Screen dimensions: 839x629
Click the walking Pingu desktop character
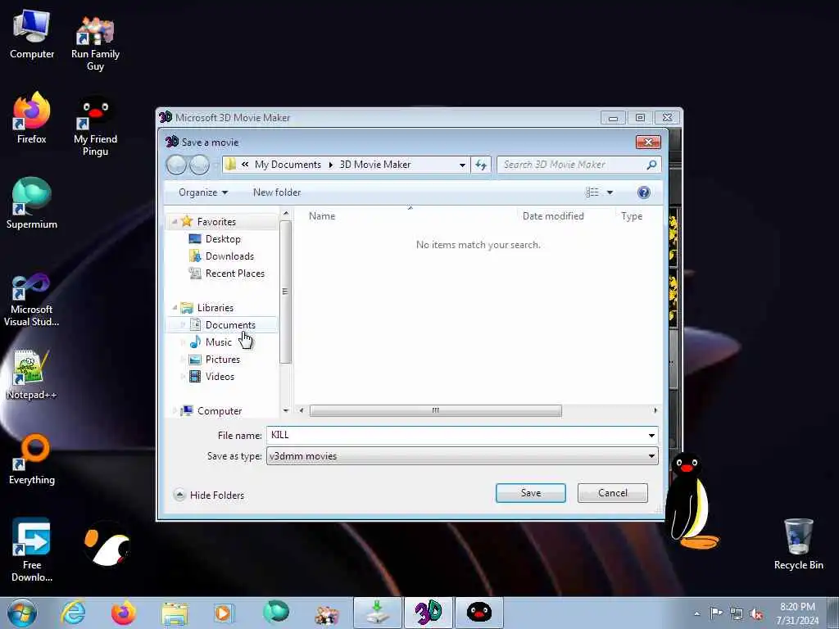[x=692, y=502]
